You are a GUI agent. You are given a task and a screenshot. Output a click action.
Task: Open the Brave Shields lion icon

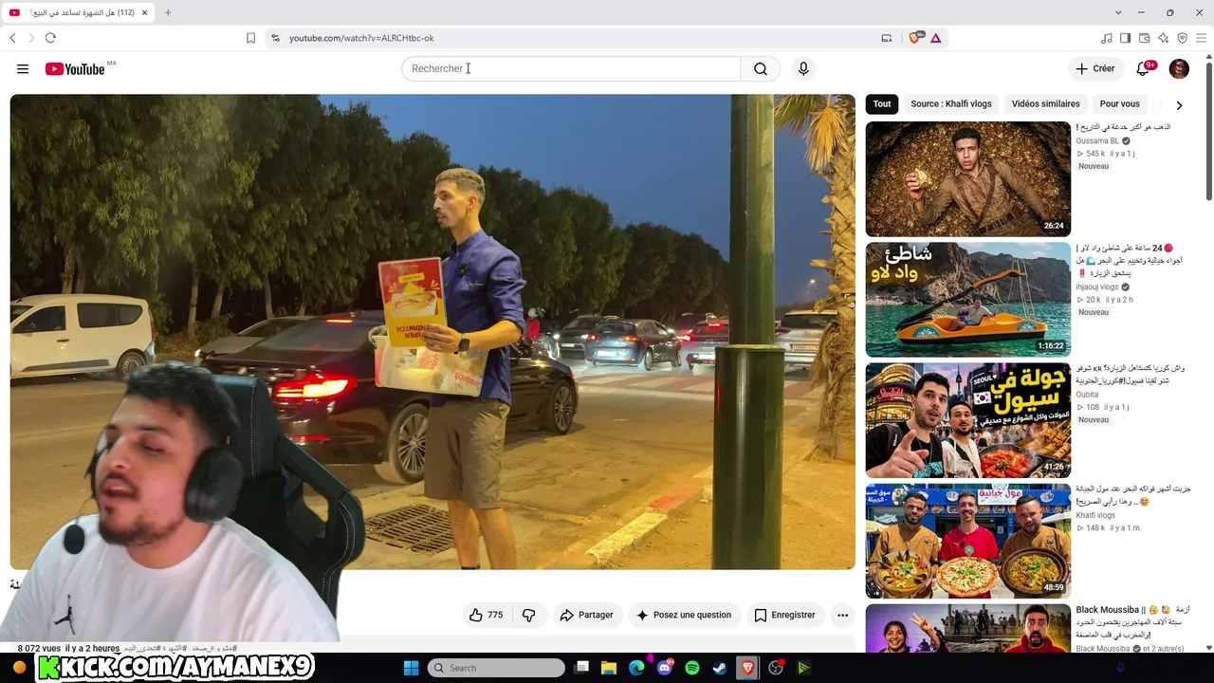coord(915,38)
